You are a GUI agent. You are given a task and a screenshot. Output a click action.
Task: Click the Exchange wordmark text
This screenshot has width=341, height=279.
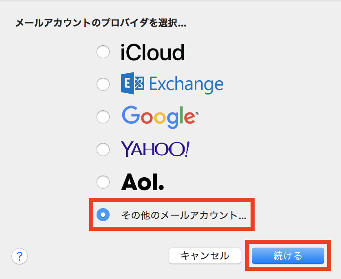tap(186, 85)
